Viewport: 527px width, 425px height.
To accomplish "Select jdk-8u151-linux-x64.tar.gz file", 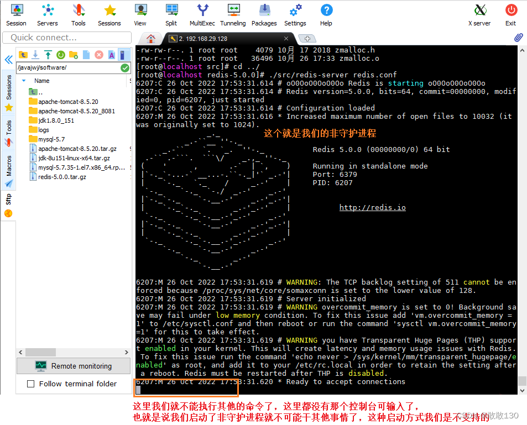I will click(x=74, y=158).
